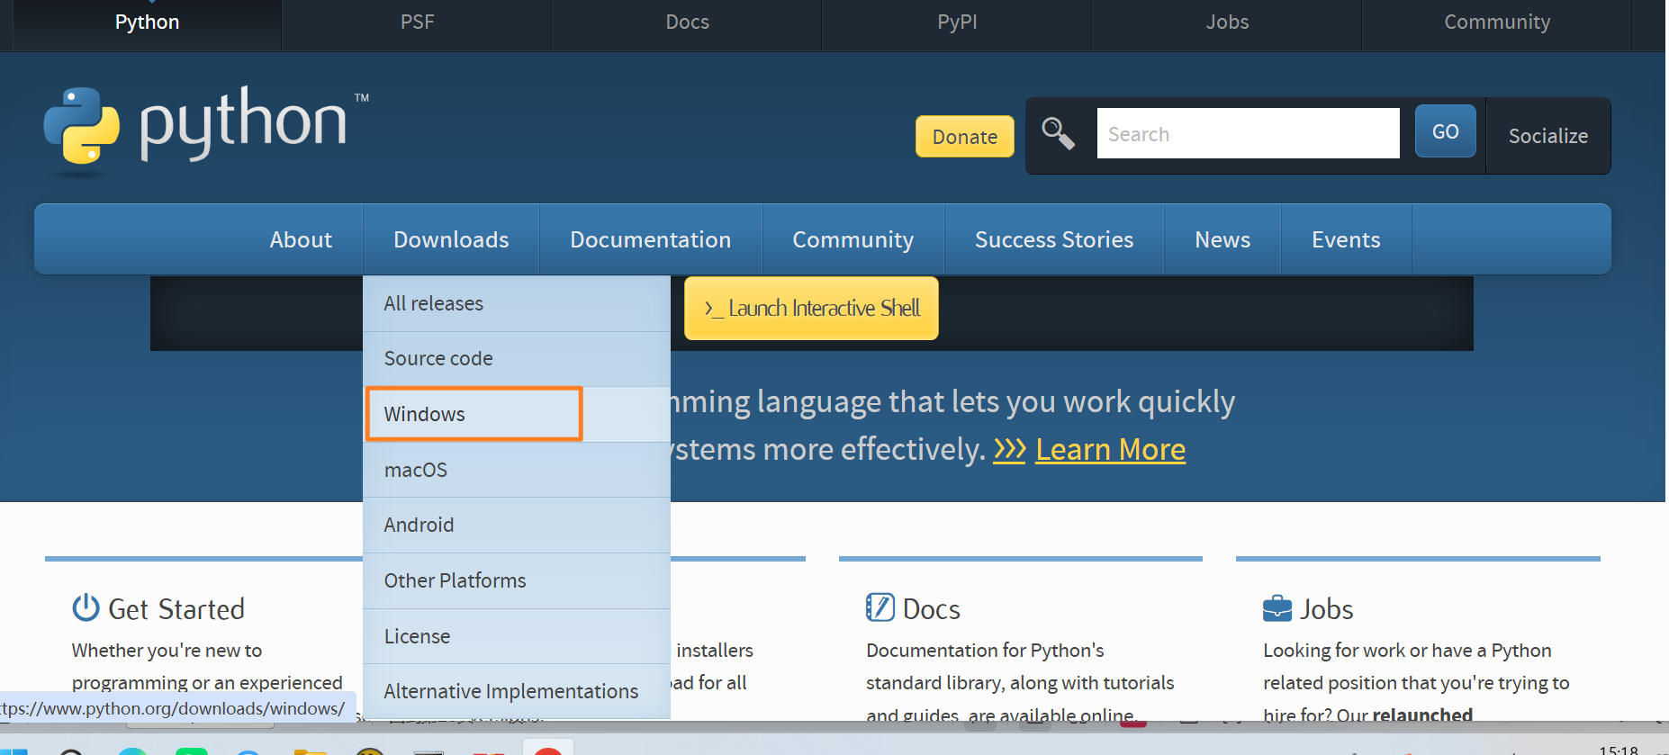Click Downloads in the main navigation bar
This screenshot has width=1669, height=755.
pyautogui.click(x=451, y=239)
